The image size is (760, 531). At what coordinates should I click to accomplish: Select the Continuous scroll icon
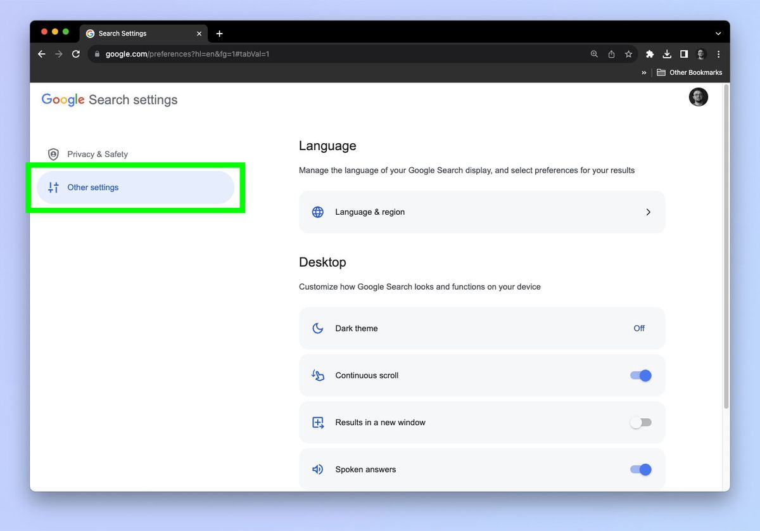click(x=317, y=375)
